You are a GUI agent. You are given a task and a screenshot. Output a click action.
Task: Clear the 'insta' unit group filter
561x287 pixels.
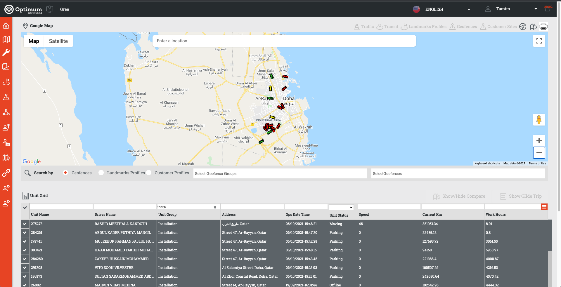215,207
